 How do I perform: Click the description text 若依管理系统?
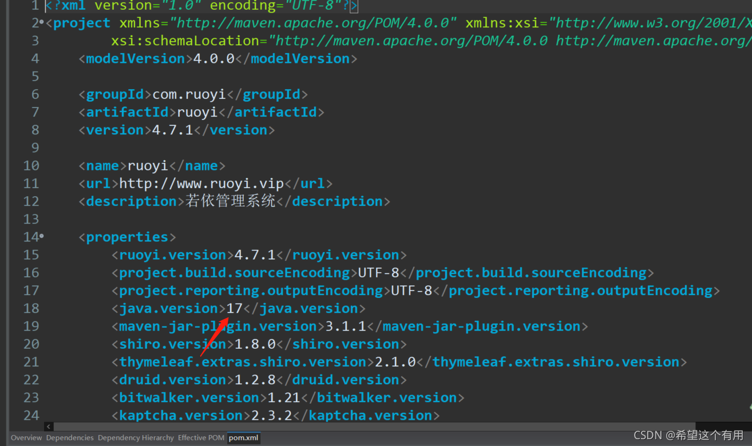[x=231, y=201]
